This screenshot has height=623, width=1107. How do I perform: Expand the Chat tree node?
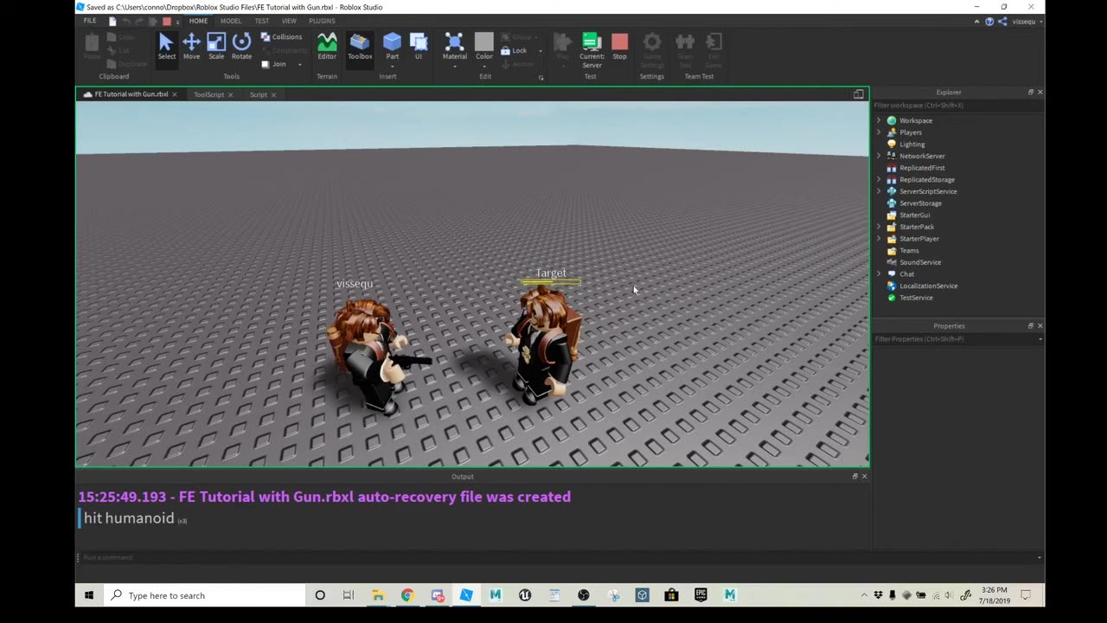click(x=879, y=274)
